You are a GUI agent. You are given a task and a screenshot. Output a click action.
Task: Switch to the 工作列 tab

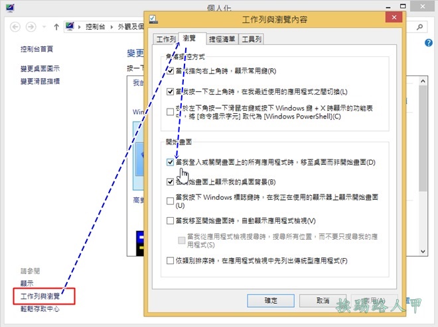coord(166,39)
